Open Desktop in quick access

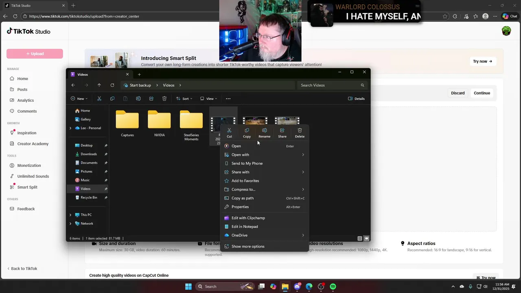click(x=86, y=145)
